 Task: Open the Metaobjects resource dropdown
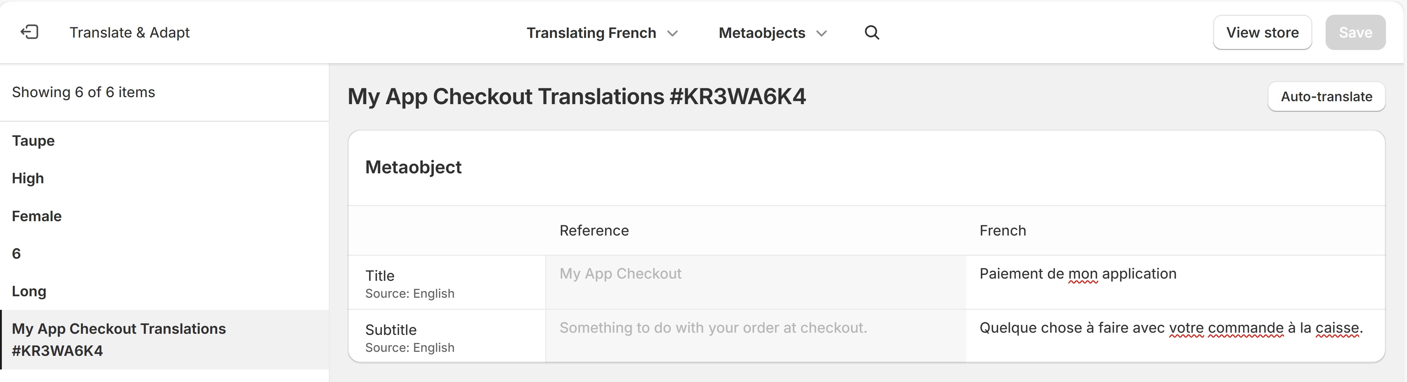point(772,33)
